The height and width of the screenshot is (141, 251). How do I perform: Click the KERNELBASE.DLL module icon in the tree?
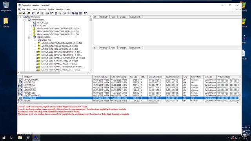(x=35, y=37)
